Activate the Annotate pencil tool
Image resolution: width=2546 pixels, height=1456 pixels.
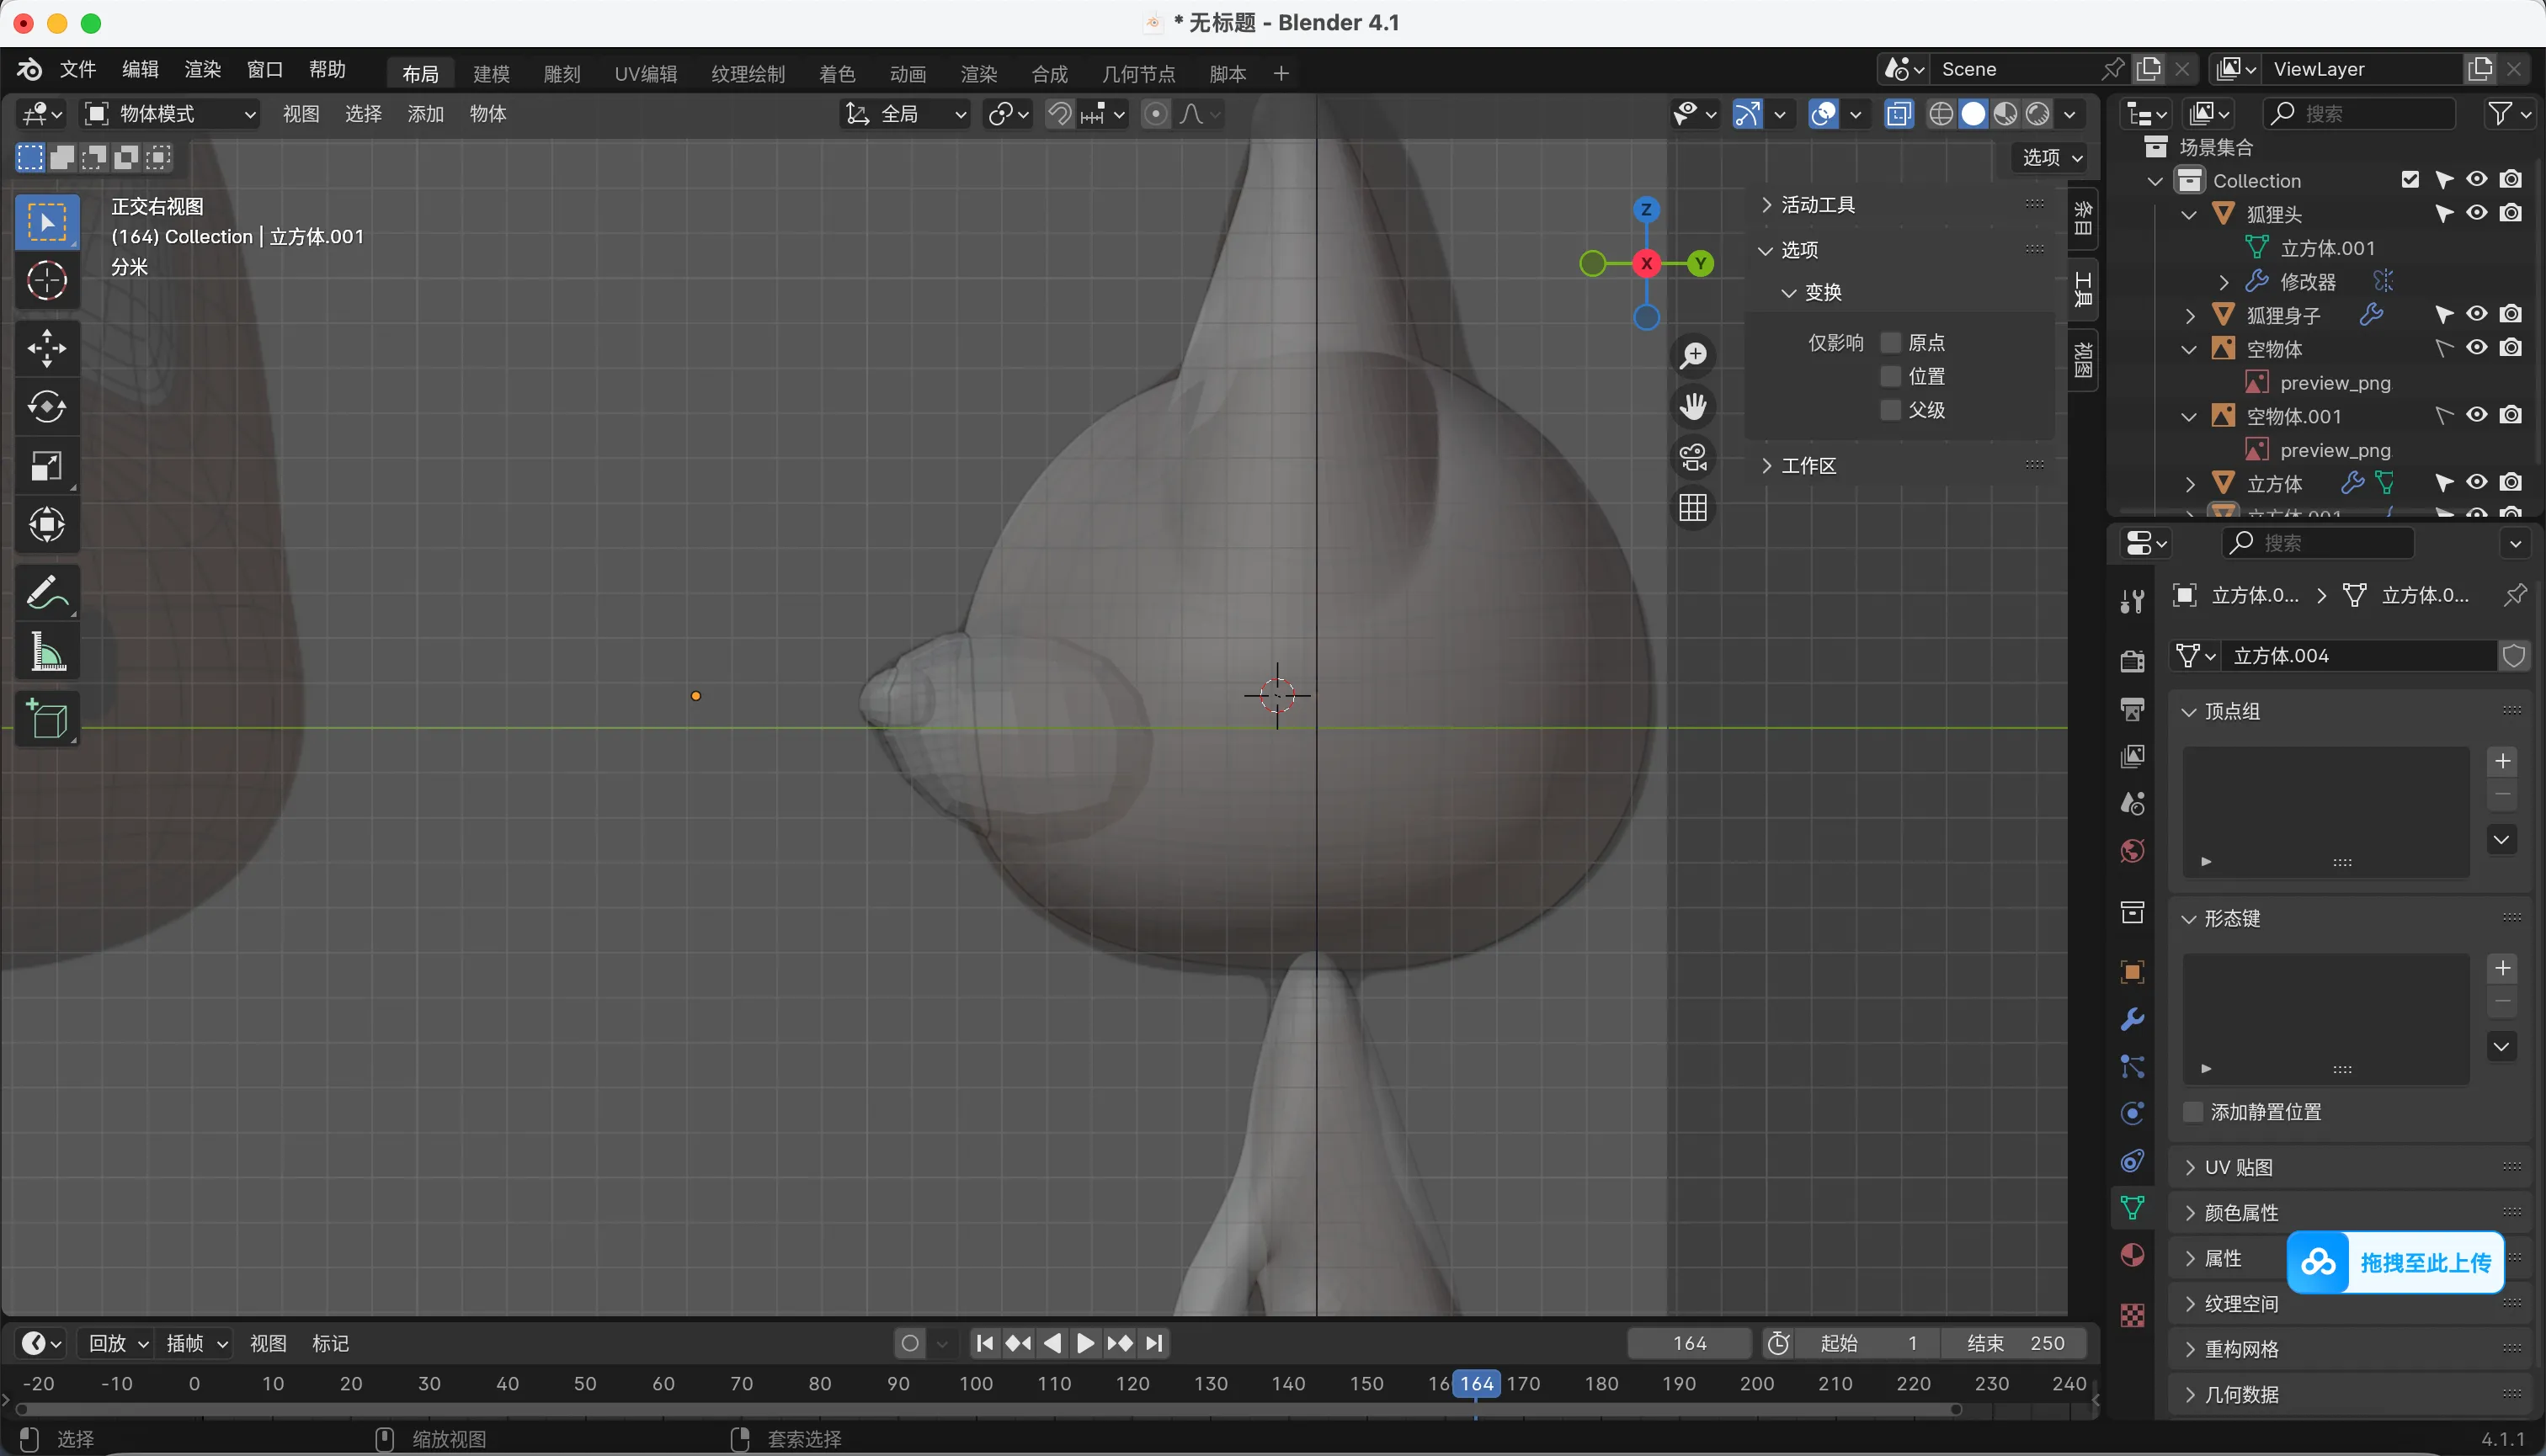click(x=47, y=593)
